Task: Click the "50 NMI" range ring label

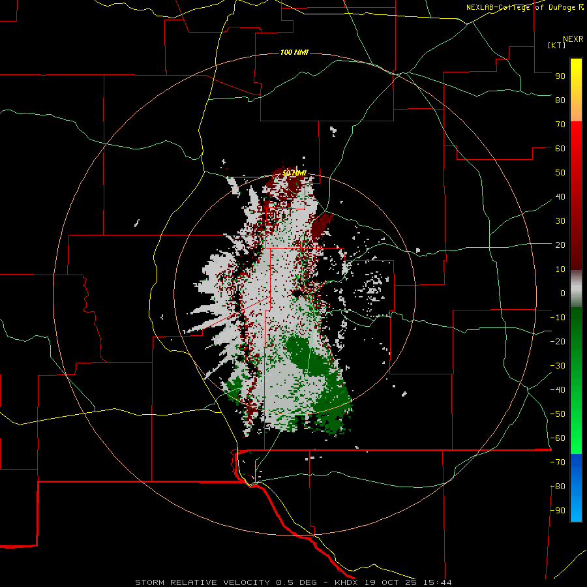Action: coord(294,173)
